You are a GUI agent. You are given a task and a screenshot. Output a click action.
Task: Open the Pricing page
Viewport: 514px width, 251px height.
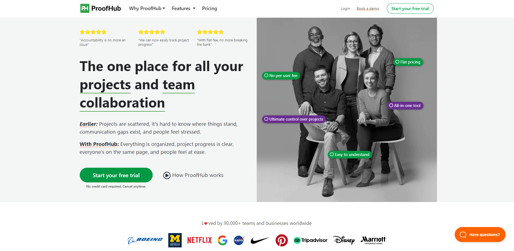(x=209, y=8)
